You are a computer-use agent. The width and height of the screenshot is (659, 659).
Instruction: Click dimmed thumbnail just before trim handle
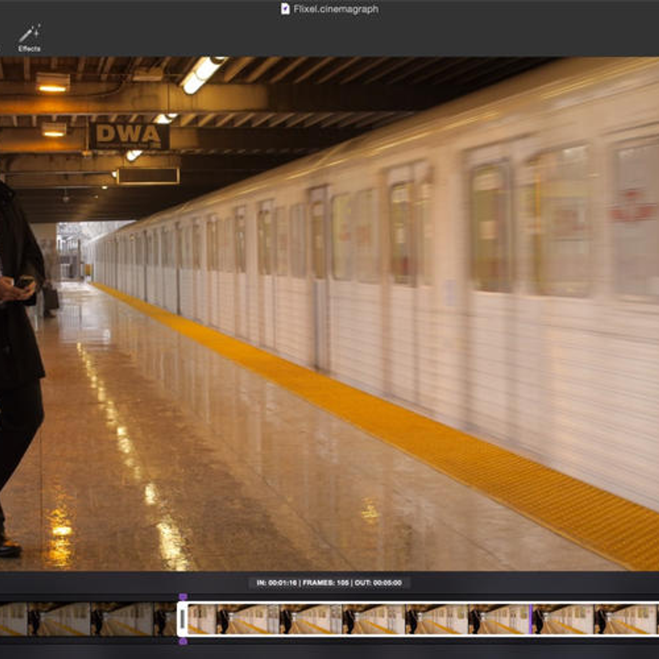click(x=164, y=618)
